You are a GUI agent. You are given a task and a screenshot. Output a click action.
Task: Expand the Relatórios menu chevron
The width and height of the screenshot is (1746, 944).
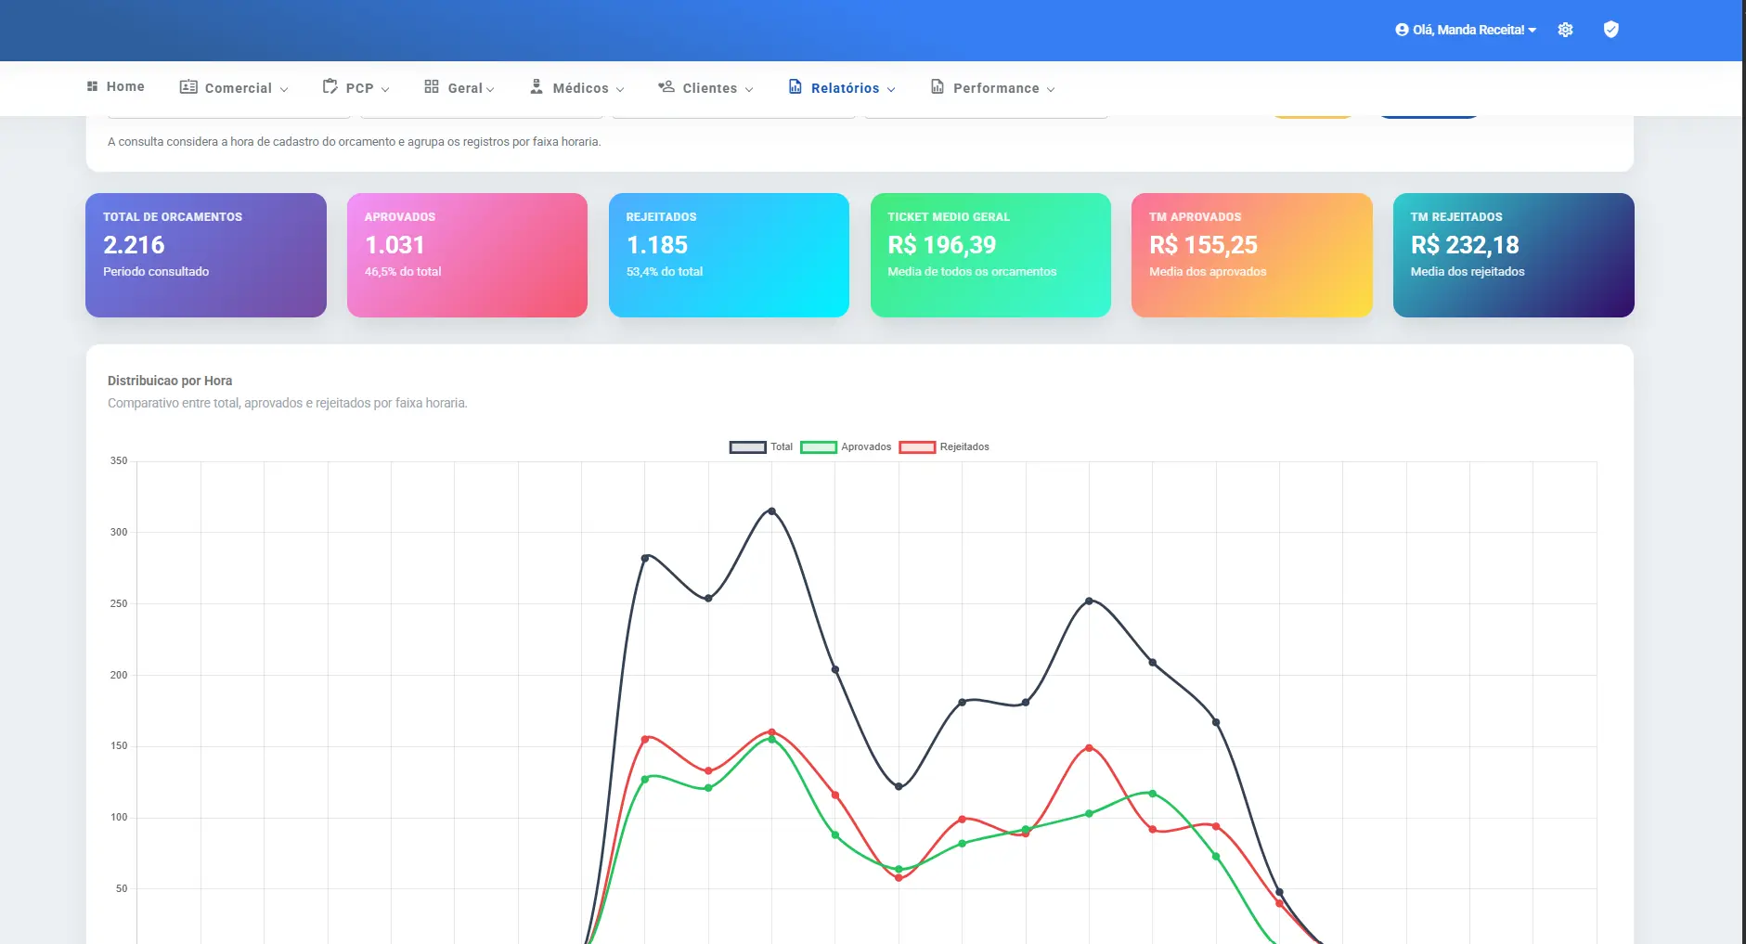[891, 89]
